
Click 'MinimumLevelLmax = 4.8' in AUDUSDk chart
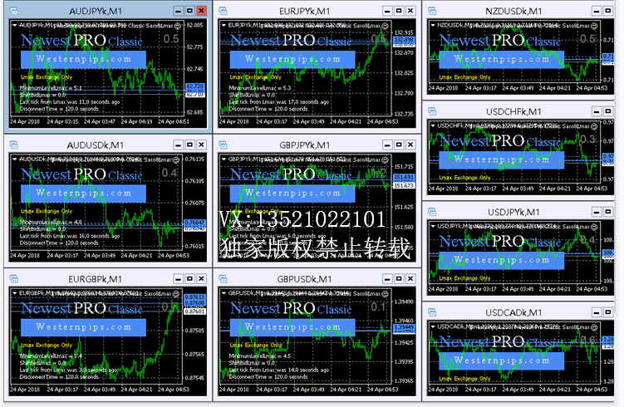coord(51,222)
